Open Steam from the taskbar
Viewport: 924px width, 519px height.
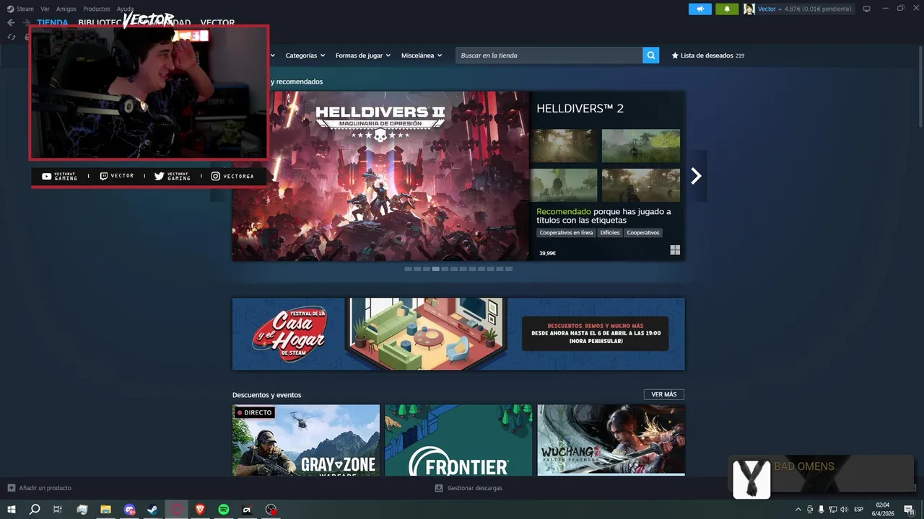coord(153,510)
